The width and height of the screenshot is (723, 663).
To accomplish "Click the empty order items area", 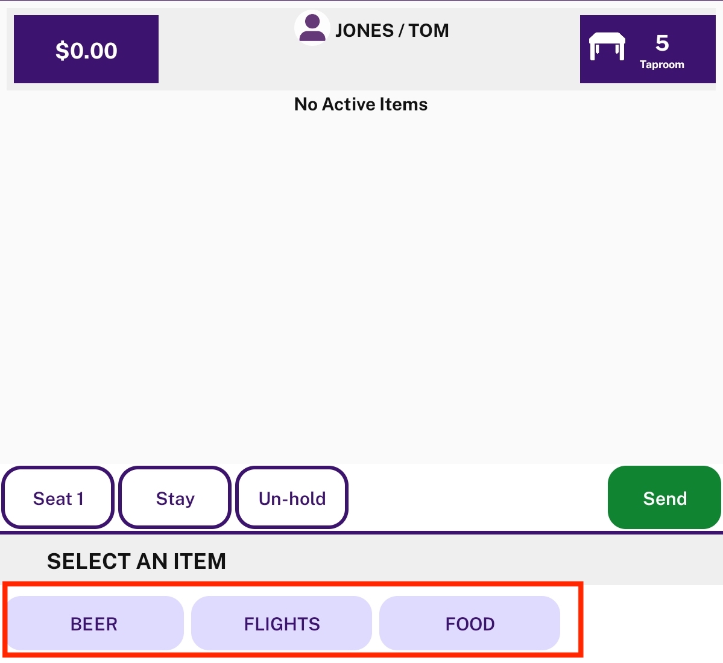I will point(362,286).
